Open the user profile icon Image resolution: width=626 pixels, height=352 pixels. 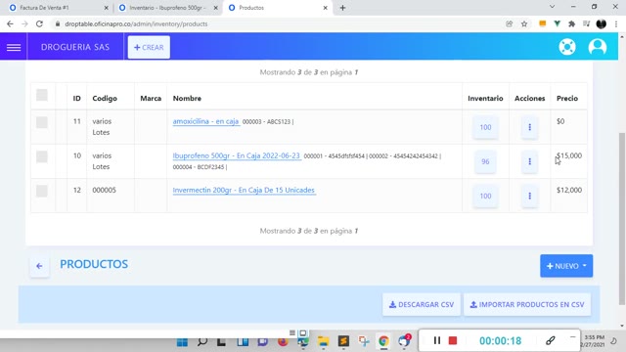point(598,47)
